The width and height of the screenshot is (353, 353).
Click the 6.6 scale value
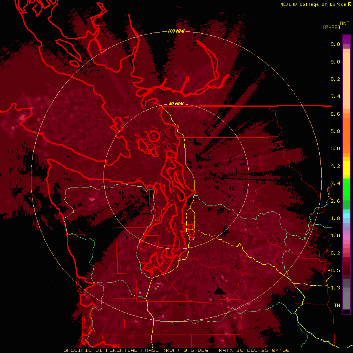[335, 114]
